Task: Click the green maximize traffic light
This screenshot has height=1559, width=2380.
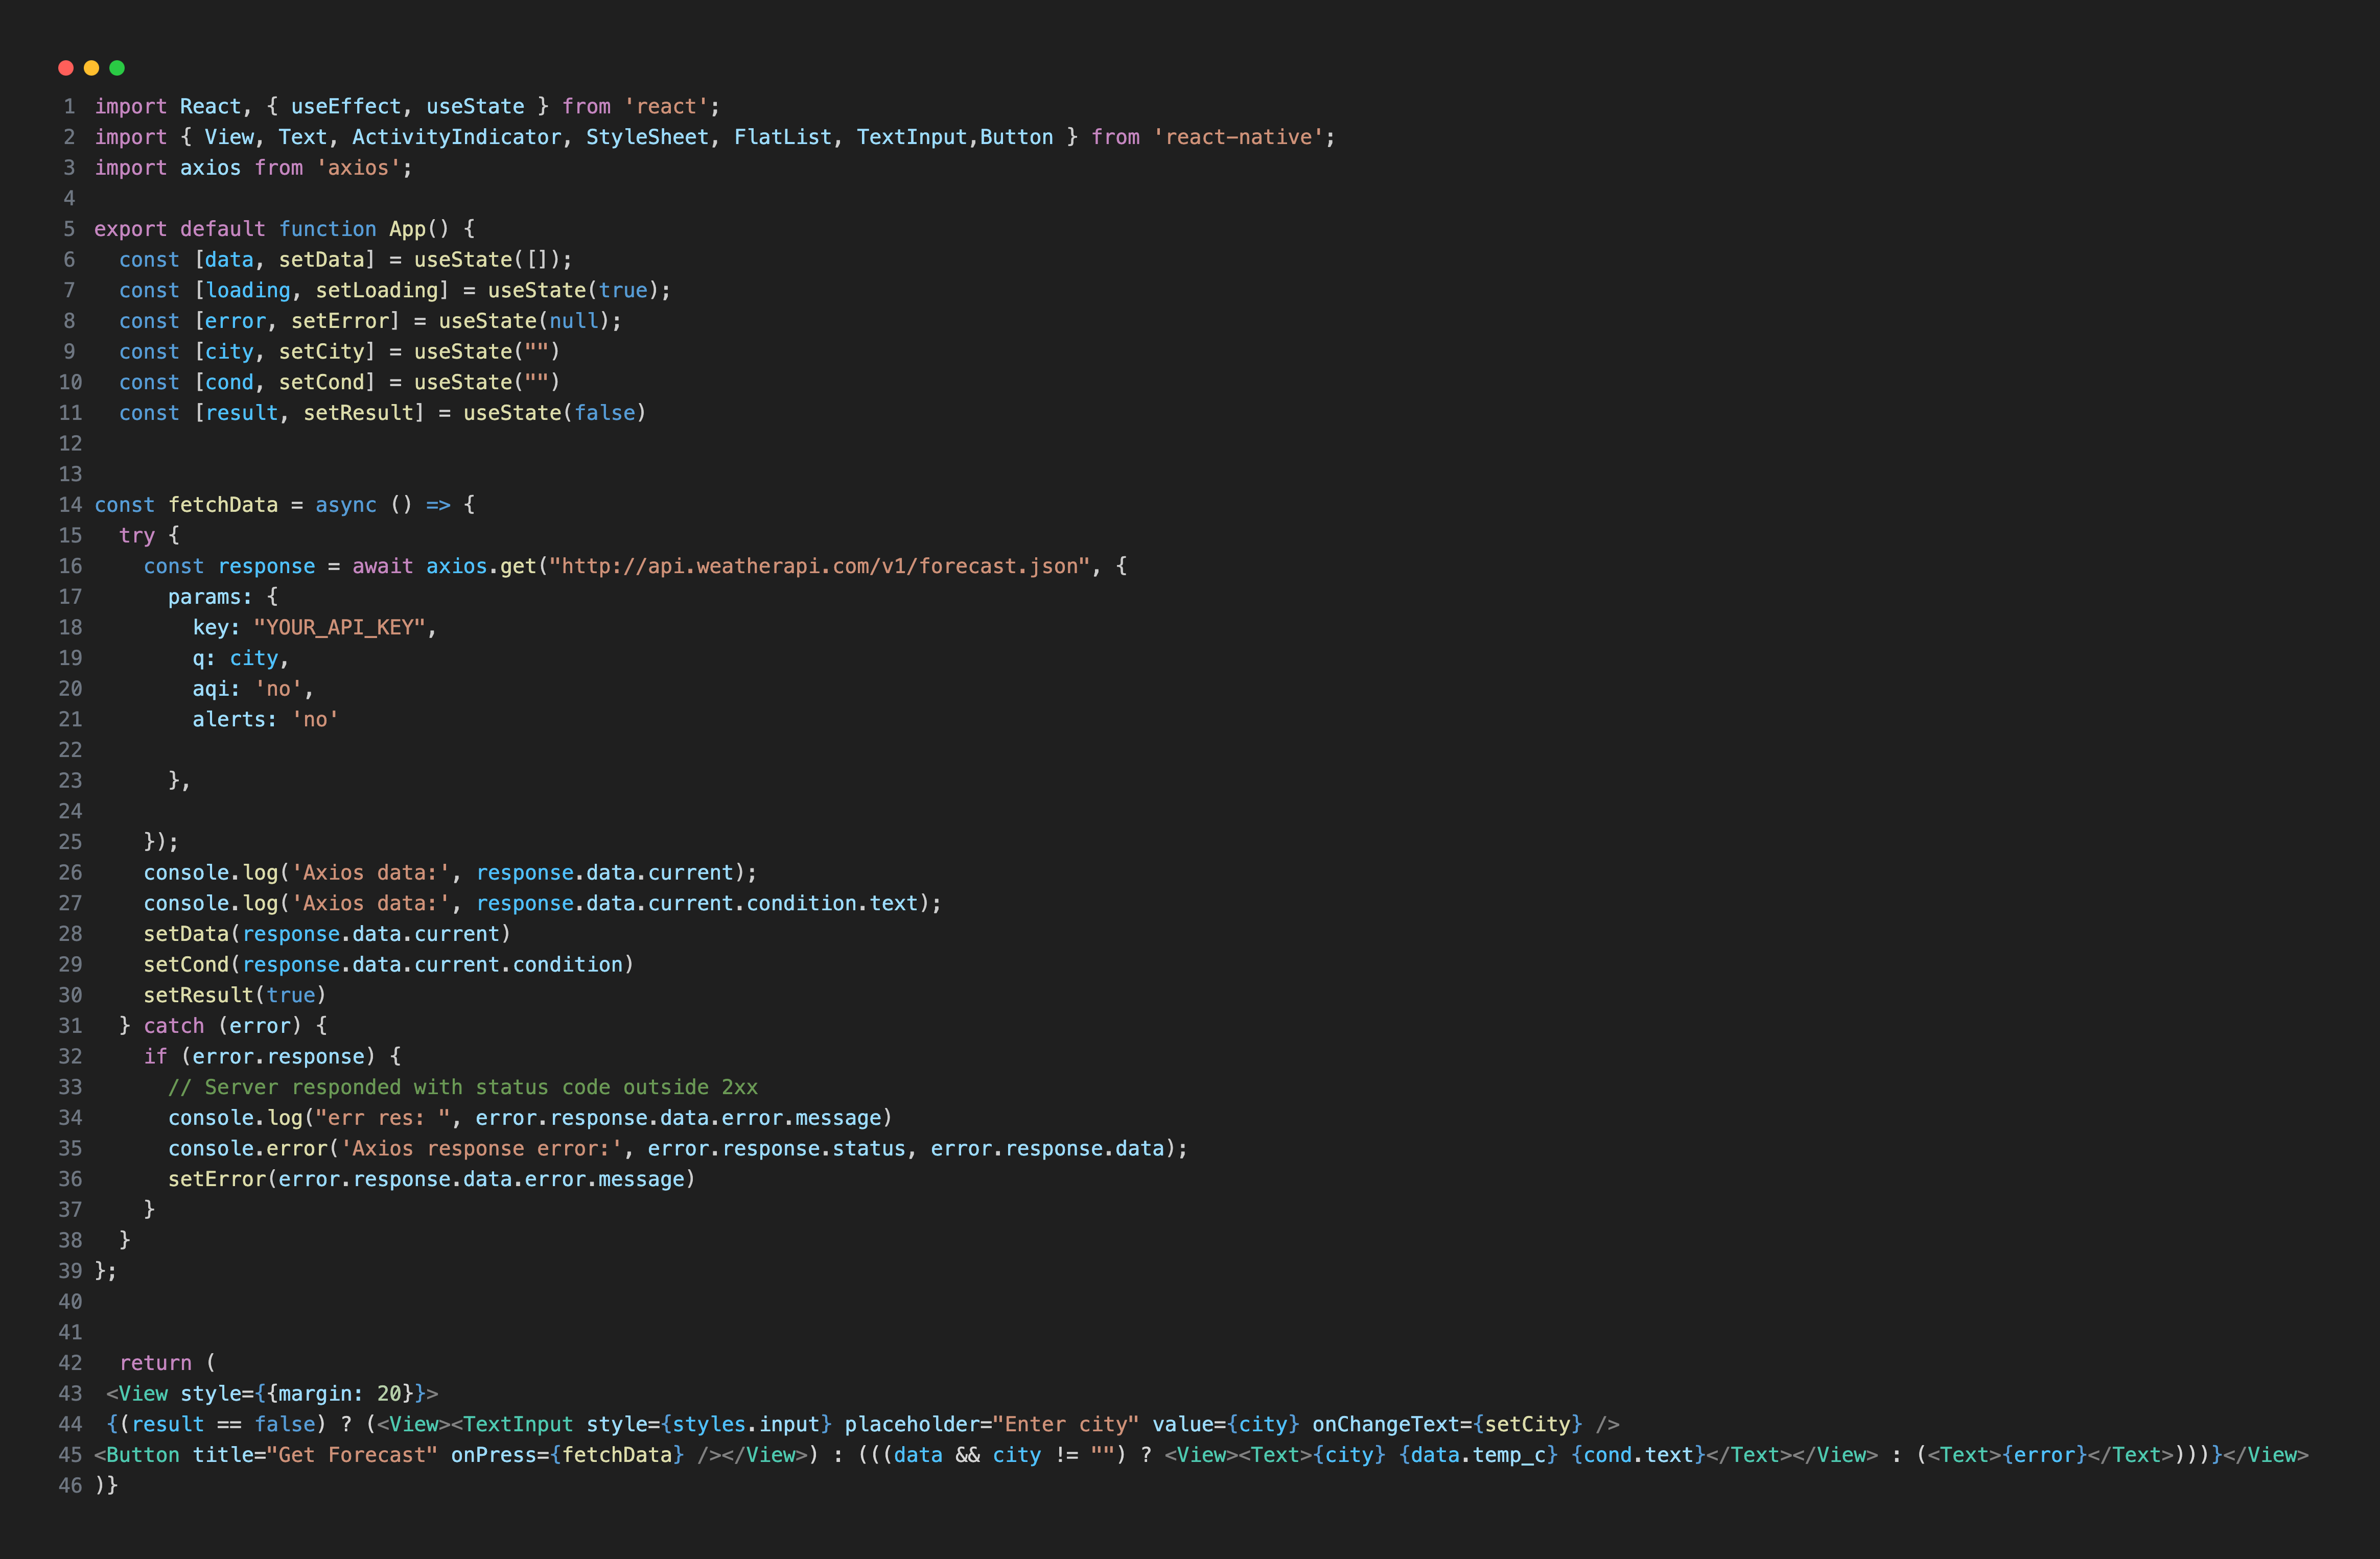Action: tap(117, 68)
